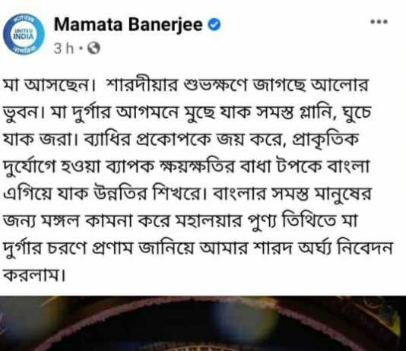This screenshot has height=351, width=406.
Task: Click the opening words 'মা আসছেন' in the post
Action: pos(49,85)
